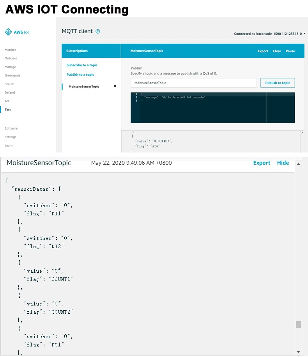The width and height of the screenshot is (308, 357).
Task: Click the lower panel scrollbar thumb
Action: [298, 324]
